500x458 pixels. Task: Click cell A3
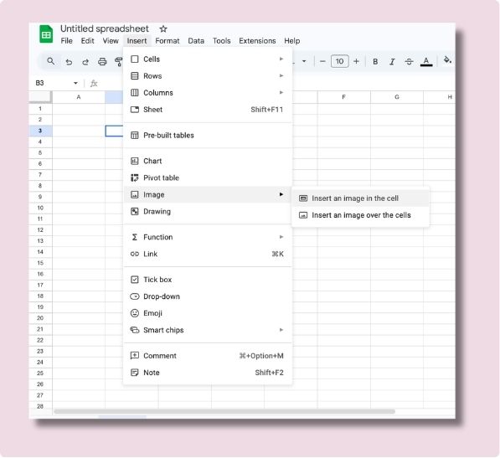pos(79,131)
